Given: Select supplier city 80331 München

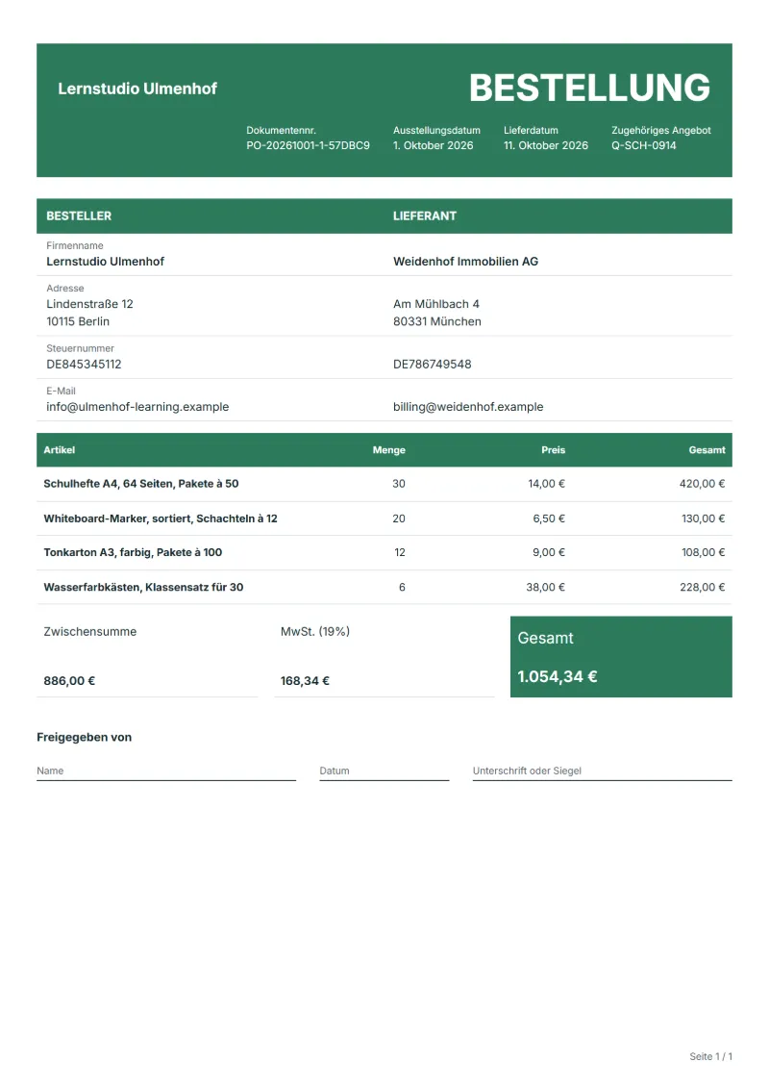Looking at the screenshot, I should coord(436,321).
